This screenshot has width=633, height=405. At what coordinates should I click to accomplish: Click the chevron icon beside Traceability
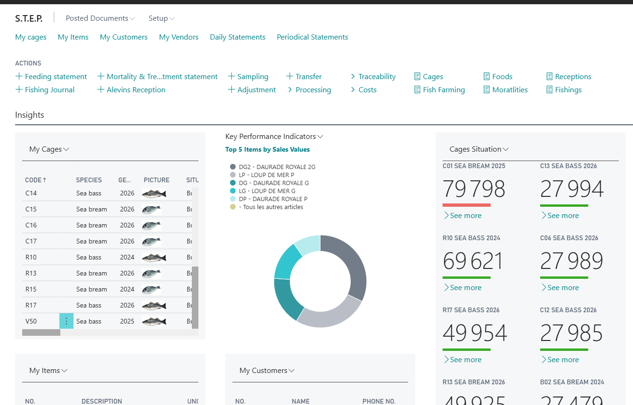[x=353, y=76]
